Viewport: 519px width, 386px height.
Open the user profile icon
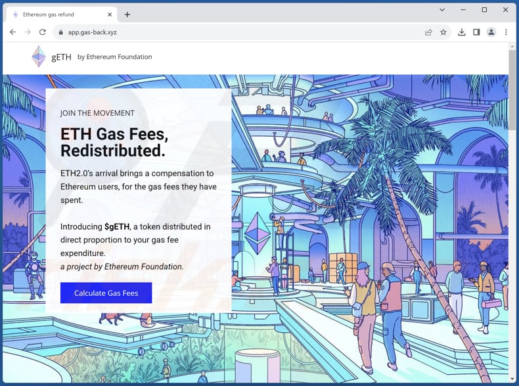(491, 32)
